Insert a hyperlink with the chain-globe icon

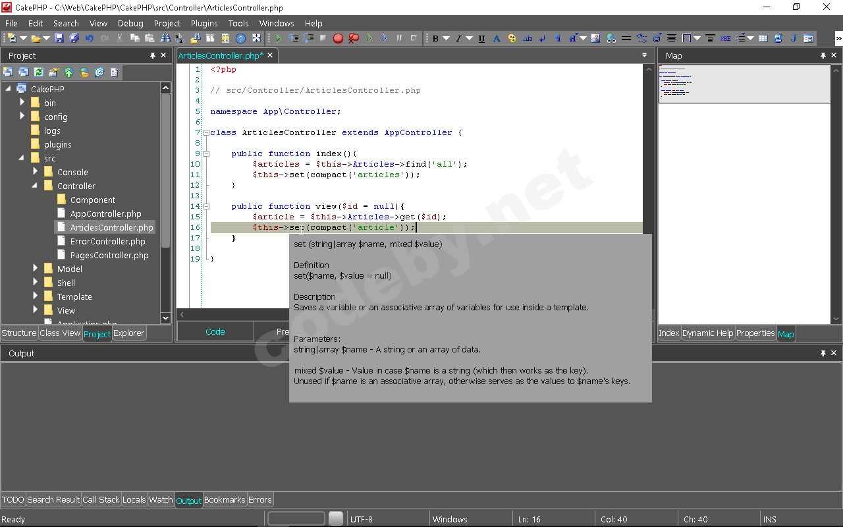tap(611, 38)
